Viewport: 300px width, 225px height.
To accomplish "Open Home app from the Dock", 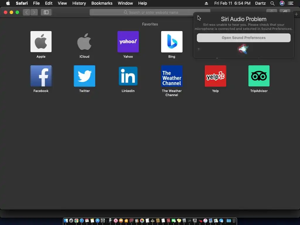I will pos(126,221).
